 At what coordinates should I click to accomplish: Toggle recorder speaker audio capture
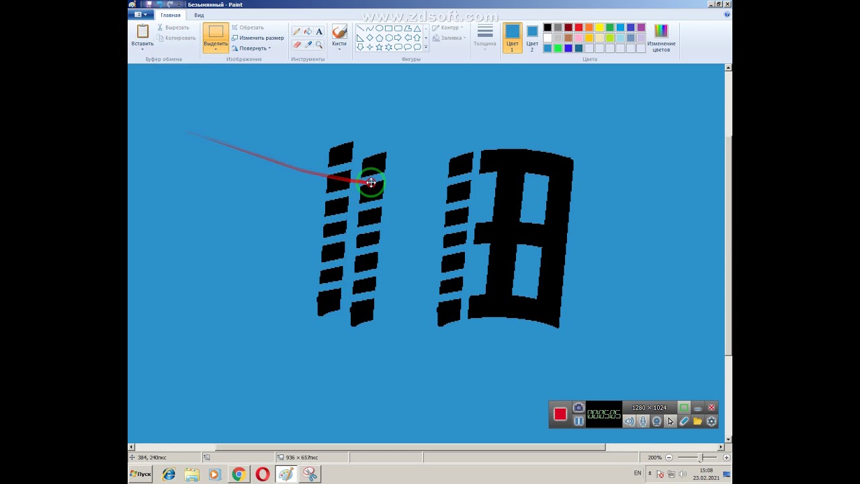coord(630,421)
